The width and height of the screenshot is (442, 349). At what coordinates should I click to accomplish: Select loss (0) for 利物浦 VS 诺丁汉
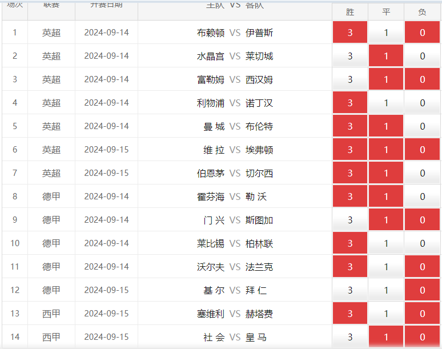click(422, 102)
